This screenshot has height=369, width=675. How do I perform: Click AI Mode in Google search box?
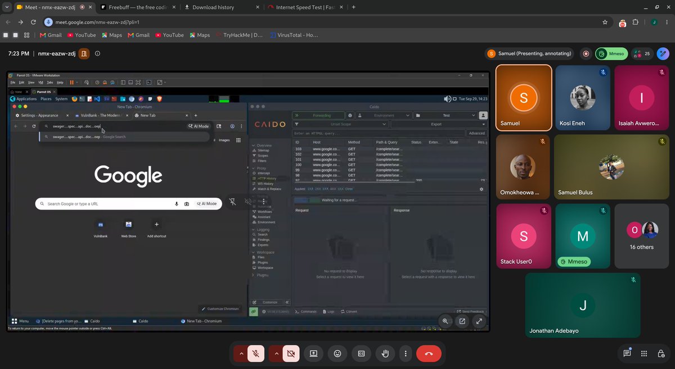[206, 204]
